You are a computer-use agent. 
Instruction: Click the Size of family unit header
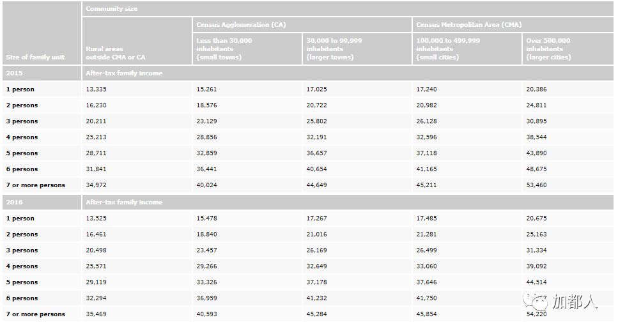35,57
